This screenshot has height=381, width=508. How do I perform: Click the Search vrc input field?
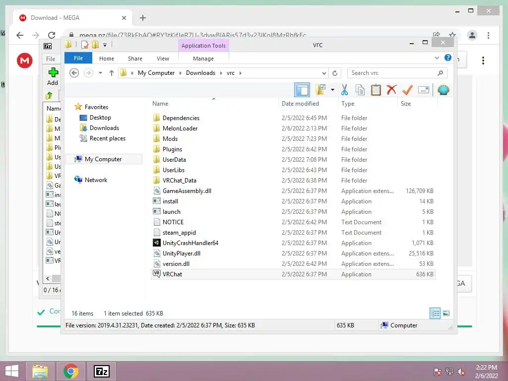(397, 73)
